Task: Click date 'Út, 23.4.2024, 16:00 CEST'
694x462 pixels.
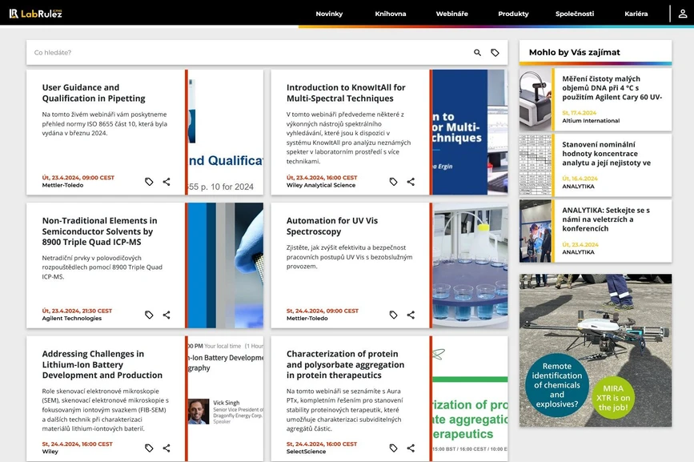Action: (322, 178)
